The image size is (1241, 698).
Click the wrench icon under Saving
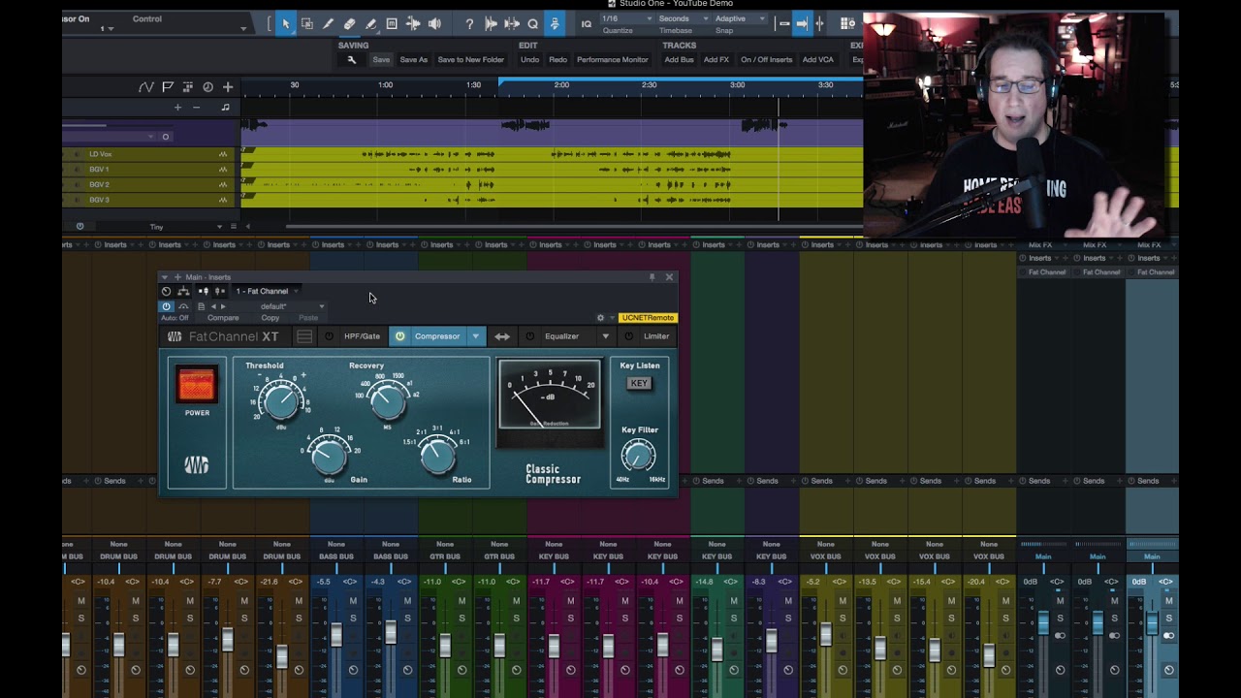point(352,60)
